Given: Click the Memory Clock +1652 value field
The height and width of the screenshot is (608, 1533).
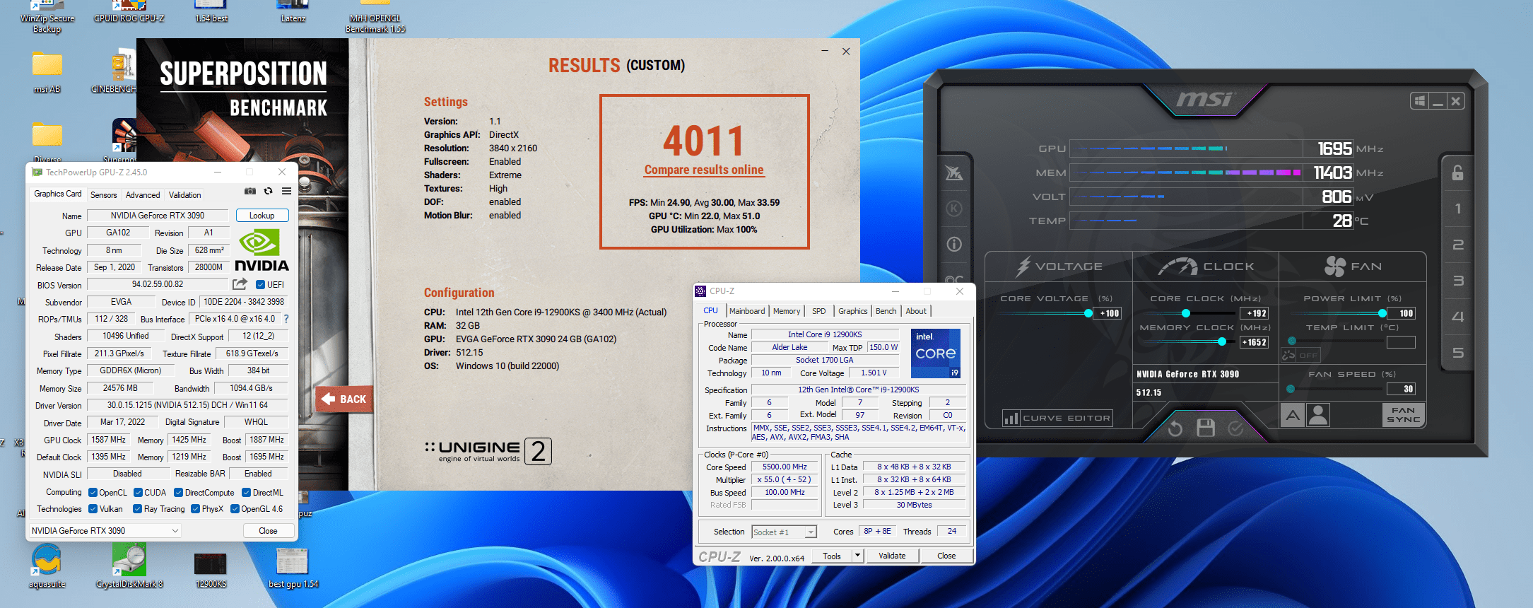Looking at the screenshot, I should 1255,342.
